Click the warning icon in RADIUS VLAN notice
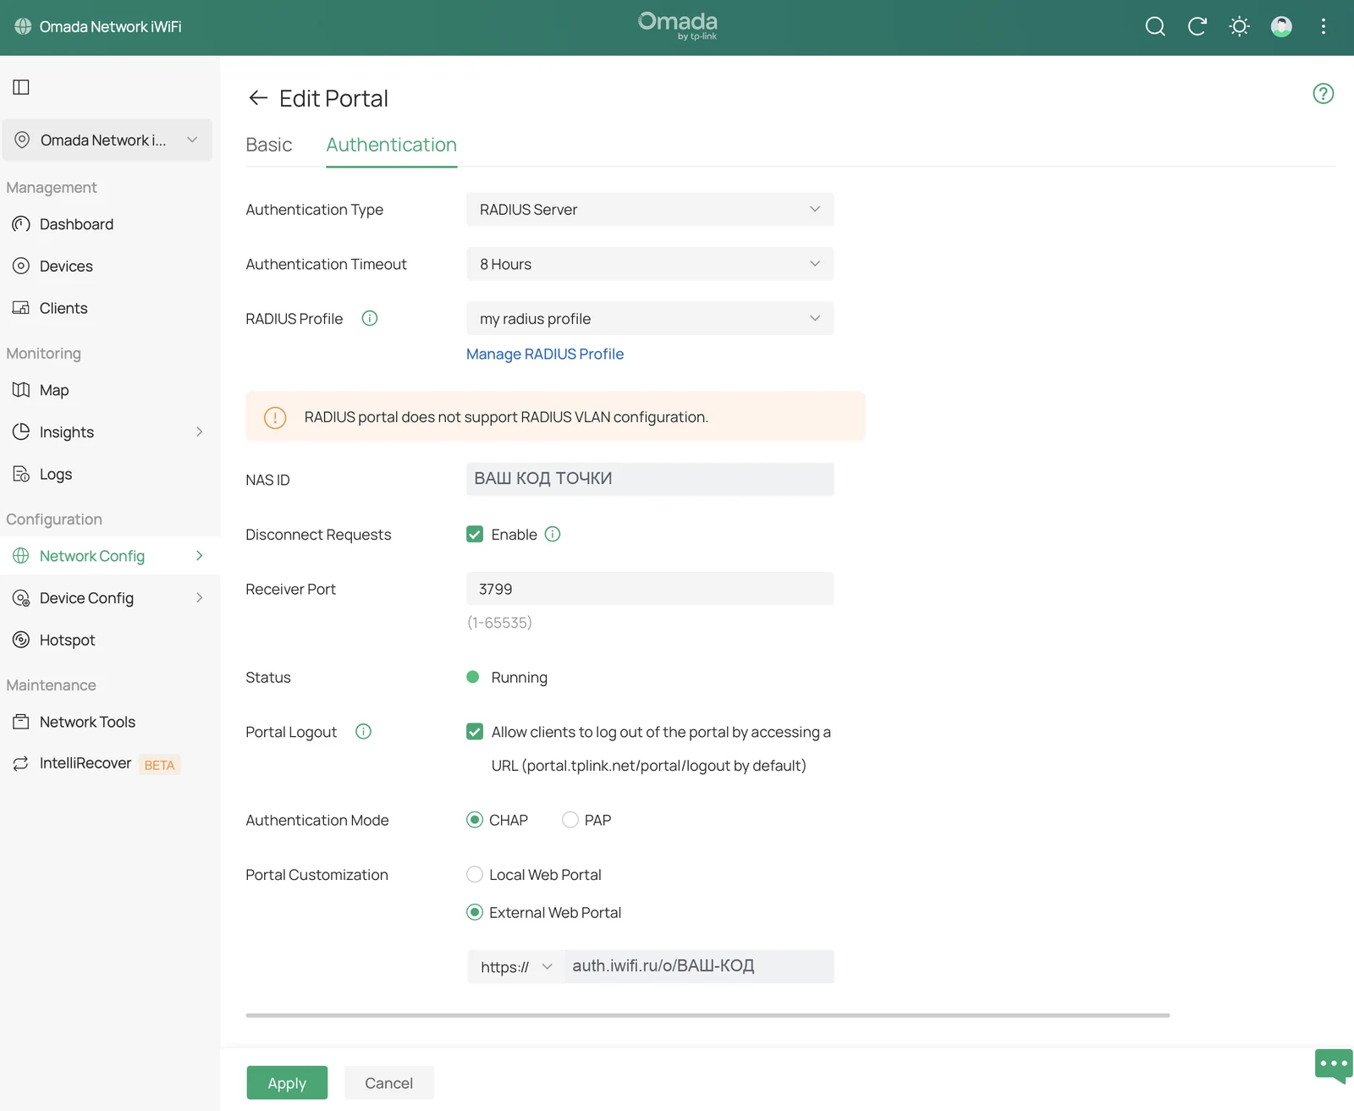This screenshot has width=1354, height=1111. [275, 417]
